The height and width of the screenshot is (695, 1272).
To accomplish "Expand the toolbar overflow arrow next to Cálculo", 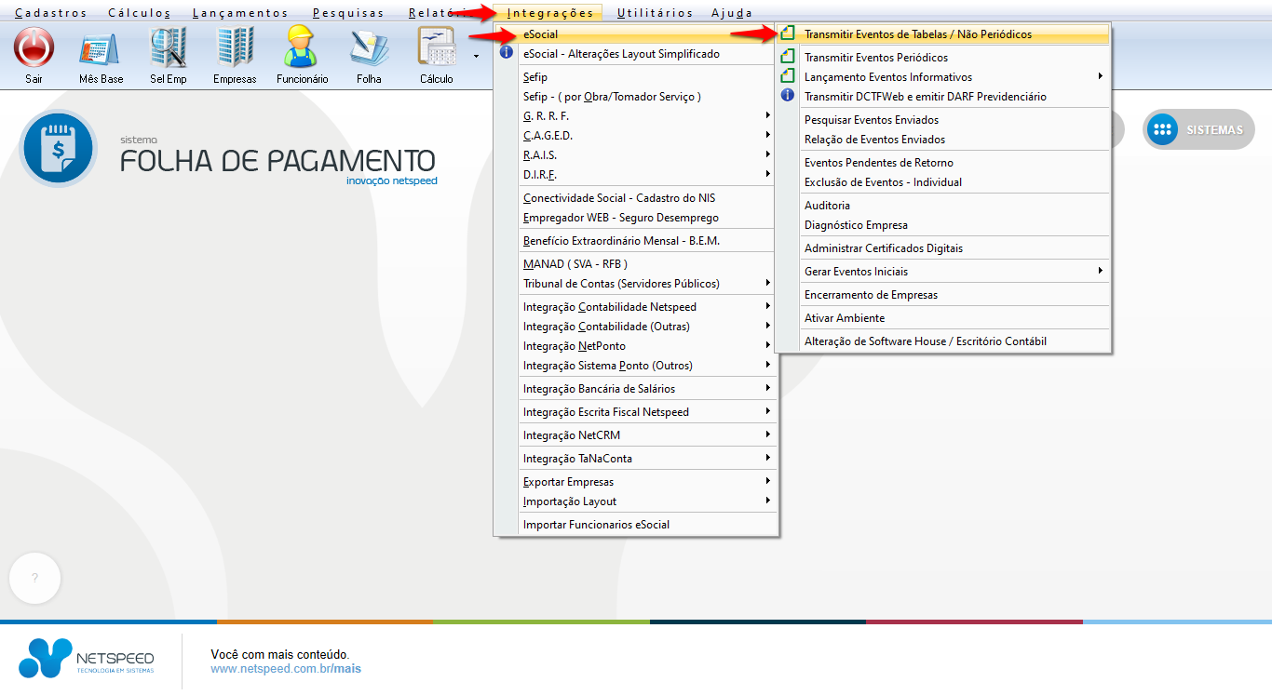I will [x=477, y=56].
